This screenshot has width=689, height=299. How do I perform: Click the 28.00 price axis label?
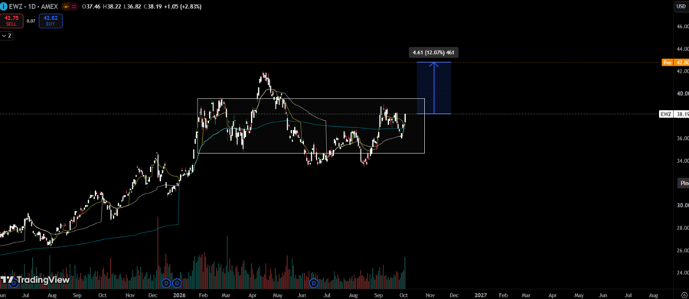682,228
